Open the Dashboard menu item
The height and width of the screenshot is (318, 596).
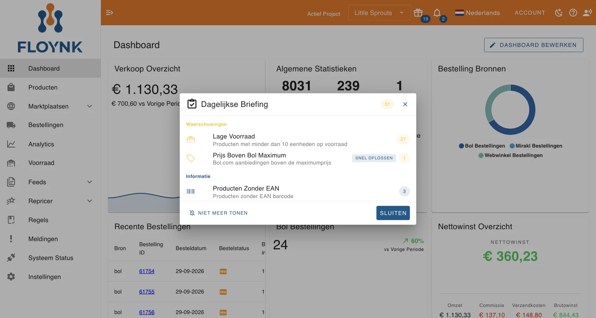point(50,68)
